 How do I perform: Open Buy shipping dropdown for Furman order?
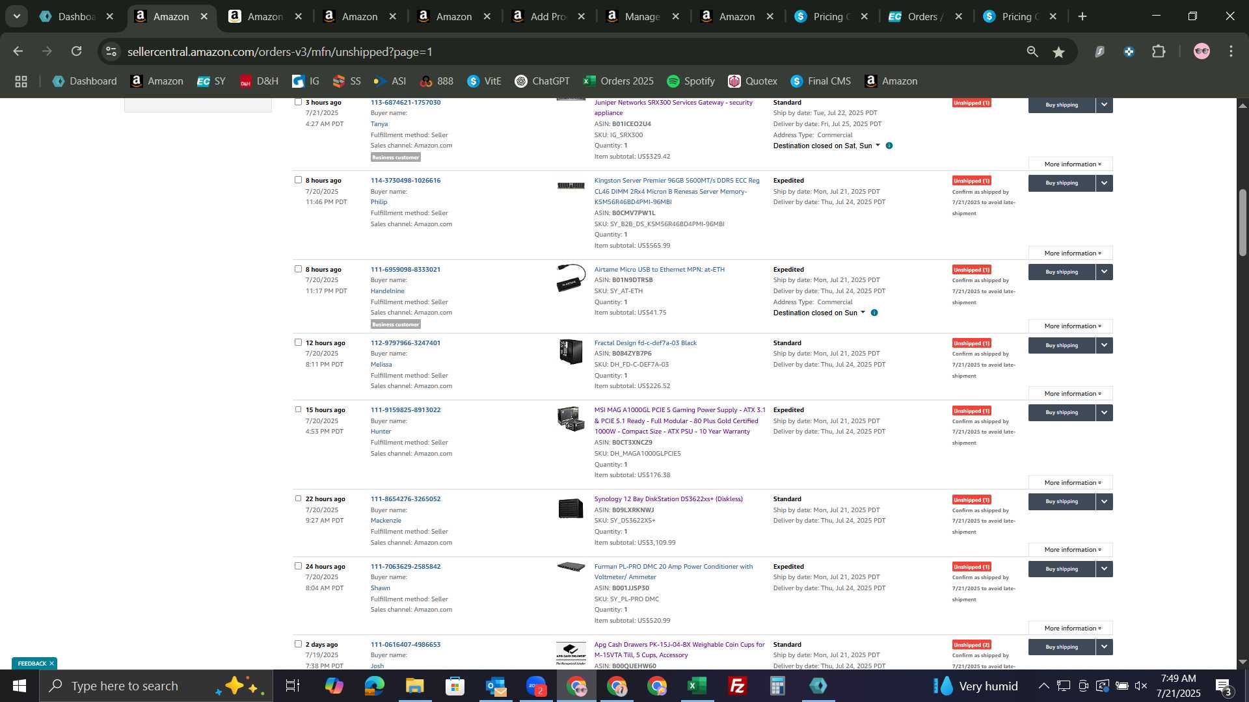tap(1104, 569)
